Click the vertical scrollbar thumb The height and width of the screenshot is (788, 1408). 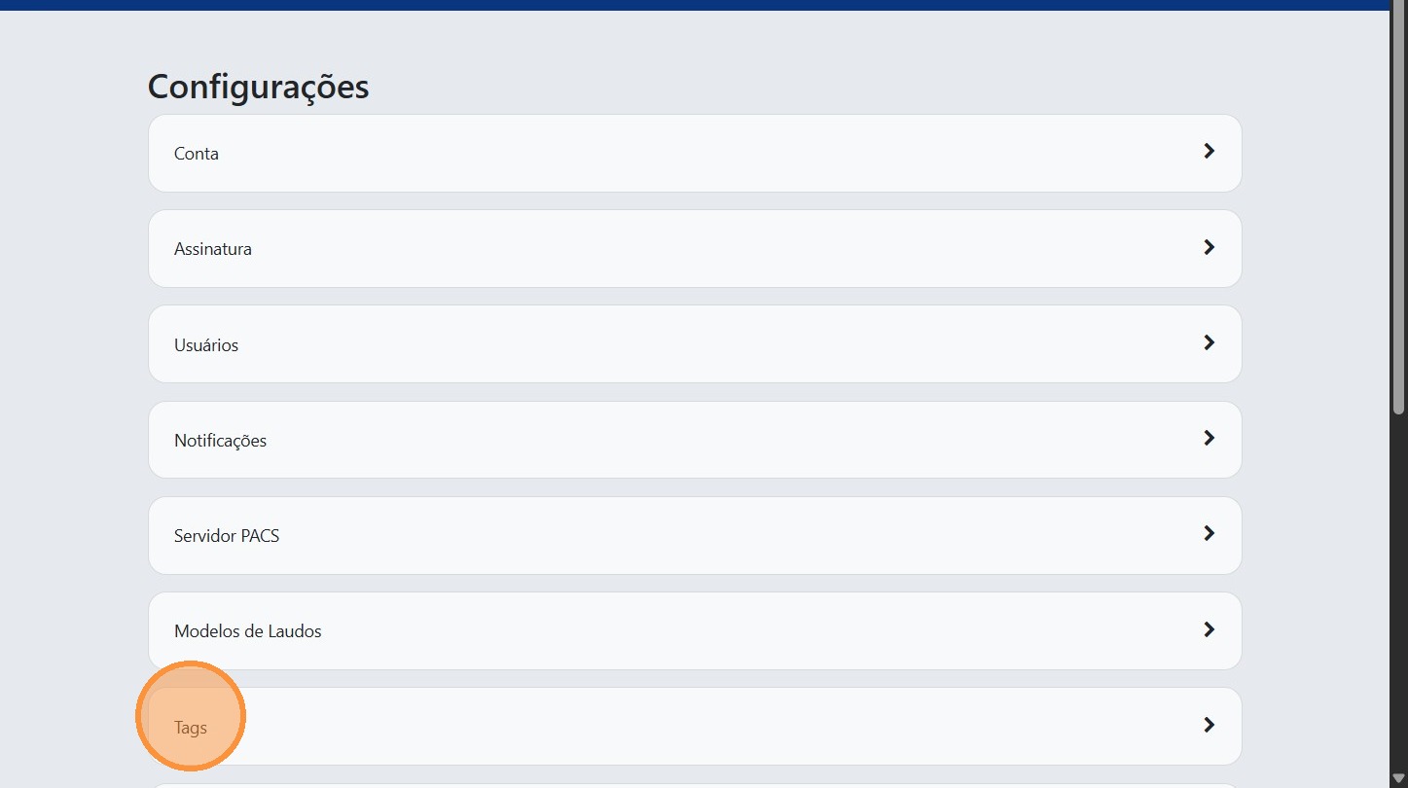[x=1398, y=204]
